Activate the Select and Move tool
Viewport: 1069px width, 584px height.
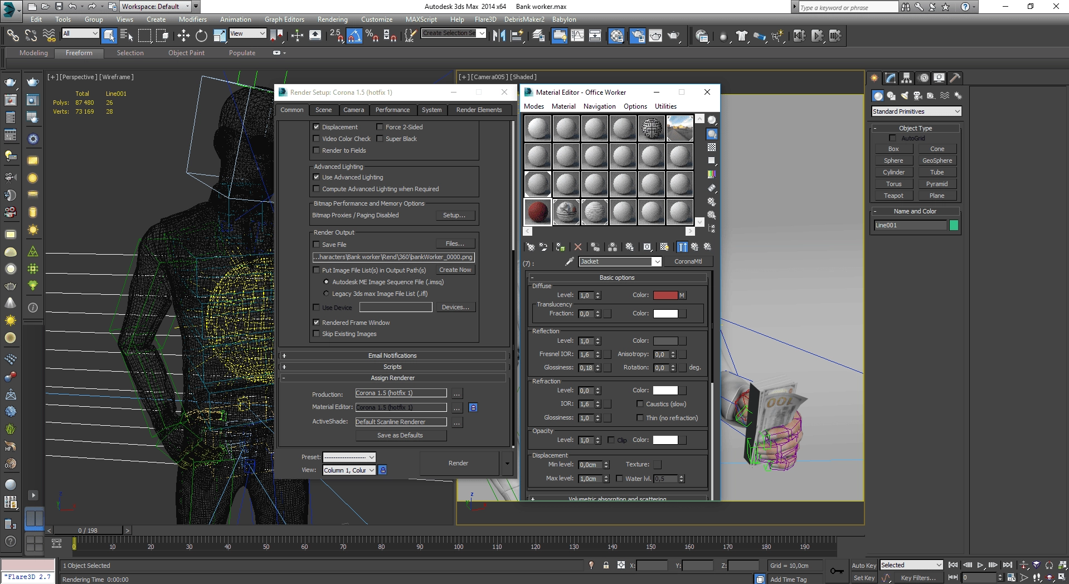tap(183, 36)
